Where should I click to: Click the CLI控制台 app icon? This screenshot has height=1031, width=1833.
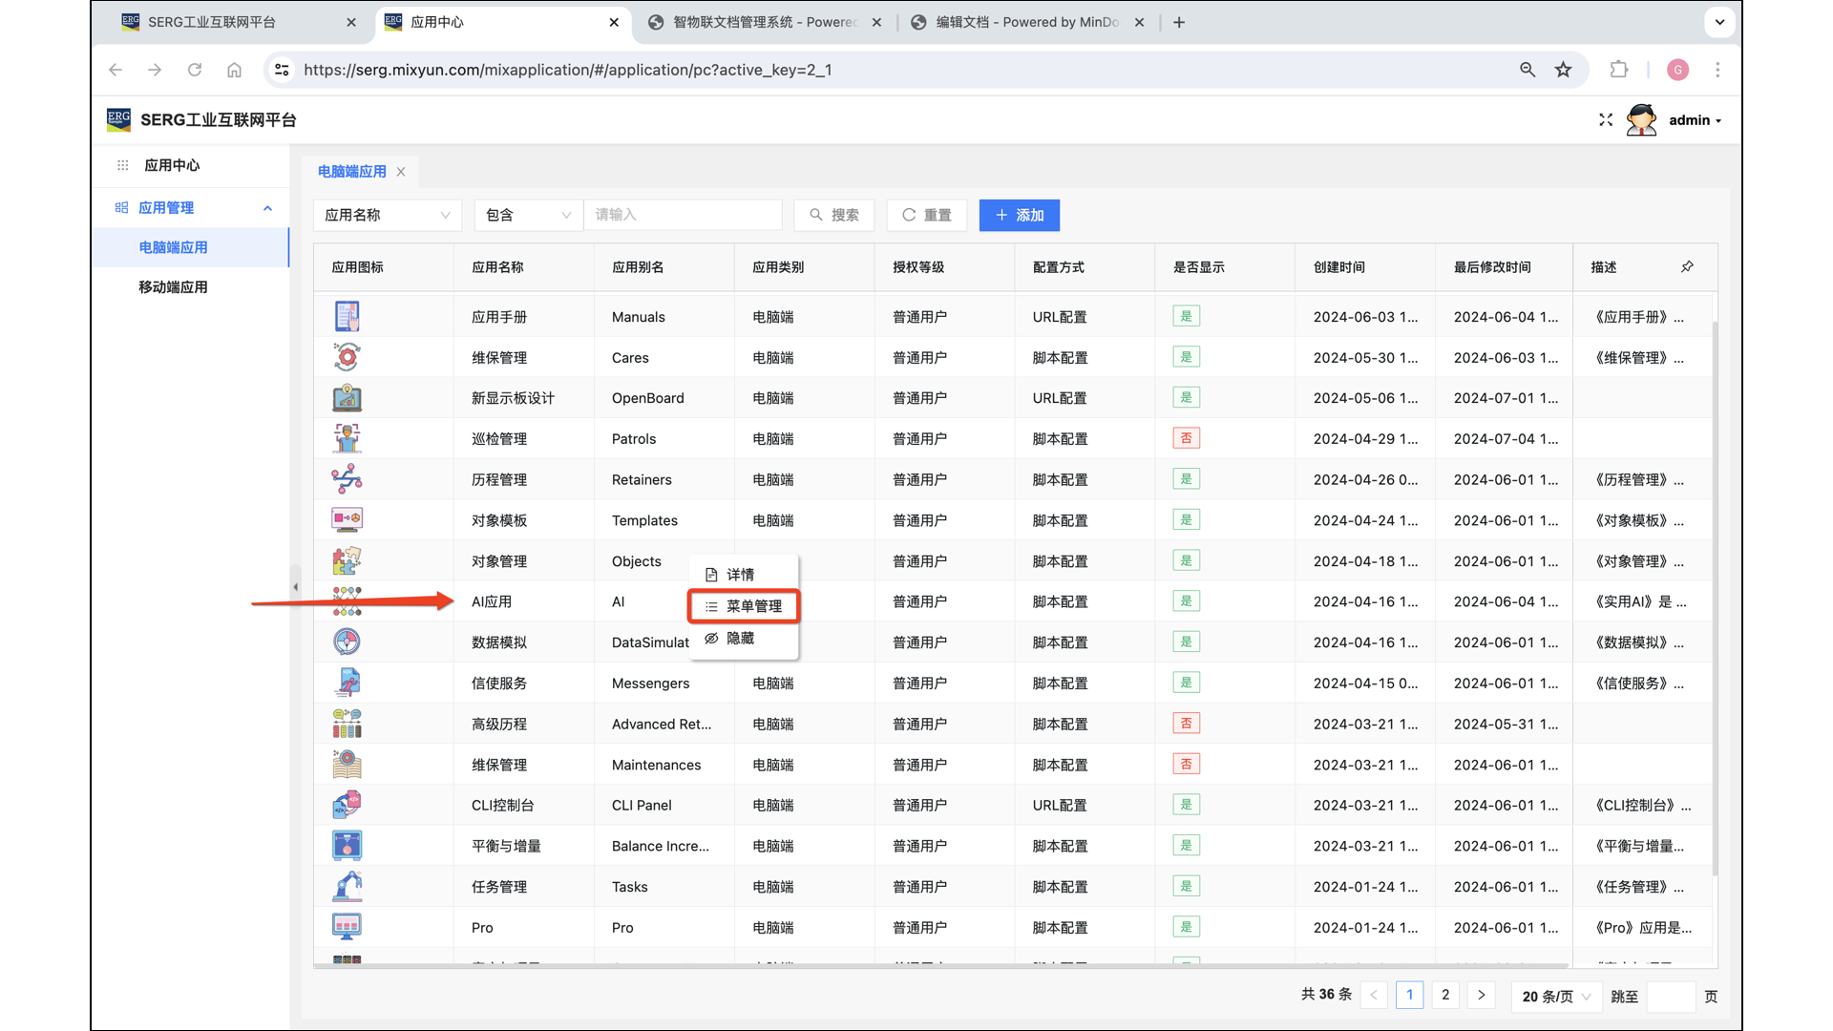click(x=347, y=805)
